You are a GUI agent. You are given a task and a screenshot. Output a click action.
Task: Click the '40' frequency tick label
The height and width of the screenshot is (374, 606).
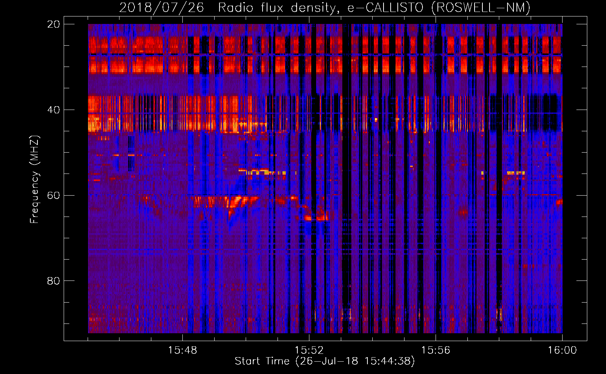(53, 110)
